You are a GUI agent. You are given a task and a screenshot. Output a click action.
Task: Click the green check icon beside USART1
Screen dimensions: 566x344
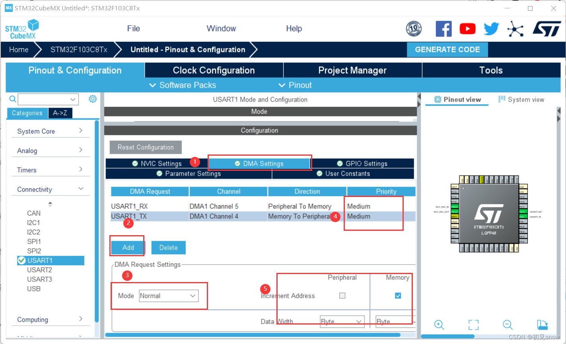pyautogui.click(x=21, y=261)
